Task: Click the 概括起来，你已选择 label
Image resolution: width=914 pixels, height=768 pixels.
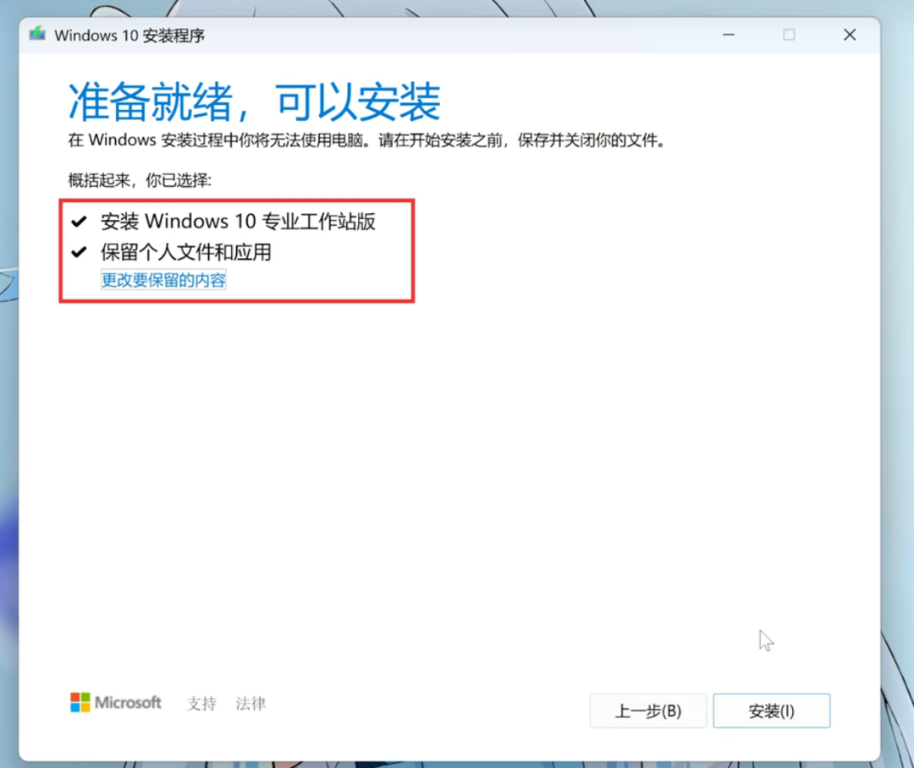Action: pos(140,180)
